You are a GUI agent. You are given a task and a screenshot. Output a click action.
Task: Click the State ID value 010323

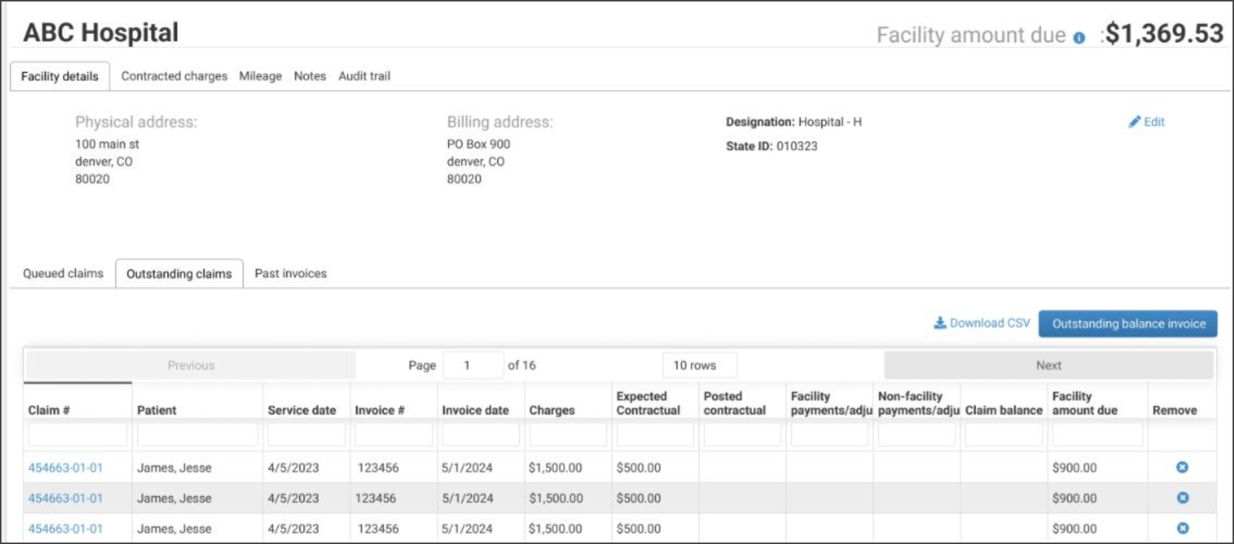(797, 146)
